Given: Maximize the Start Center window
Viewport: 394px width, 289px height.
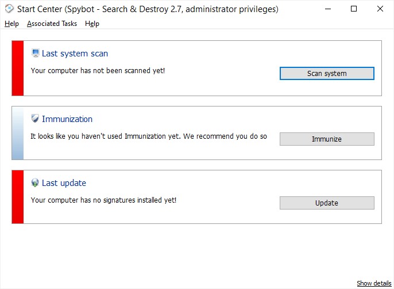Looking at the screenshot, I should click(x=354, y=9).
